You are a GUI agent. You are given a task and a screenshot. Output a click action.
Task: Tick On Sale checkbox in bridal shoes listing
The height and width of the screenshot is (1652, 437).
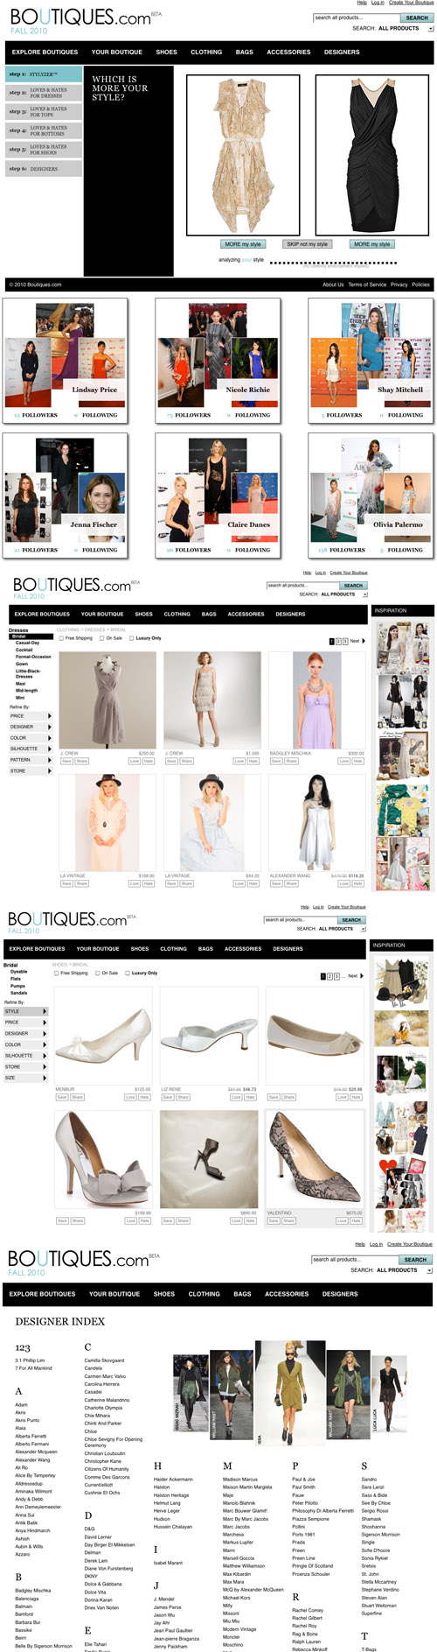pos(97,973)
